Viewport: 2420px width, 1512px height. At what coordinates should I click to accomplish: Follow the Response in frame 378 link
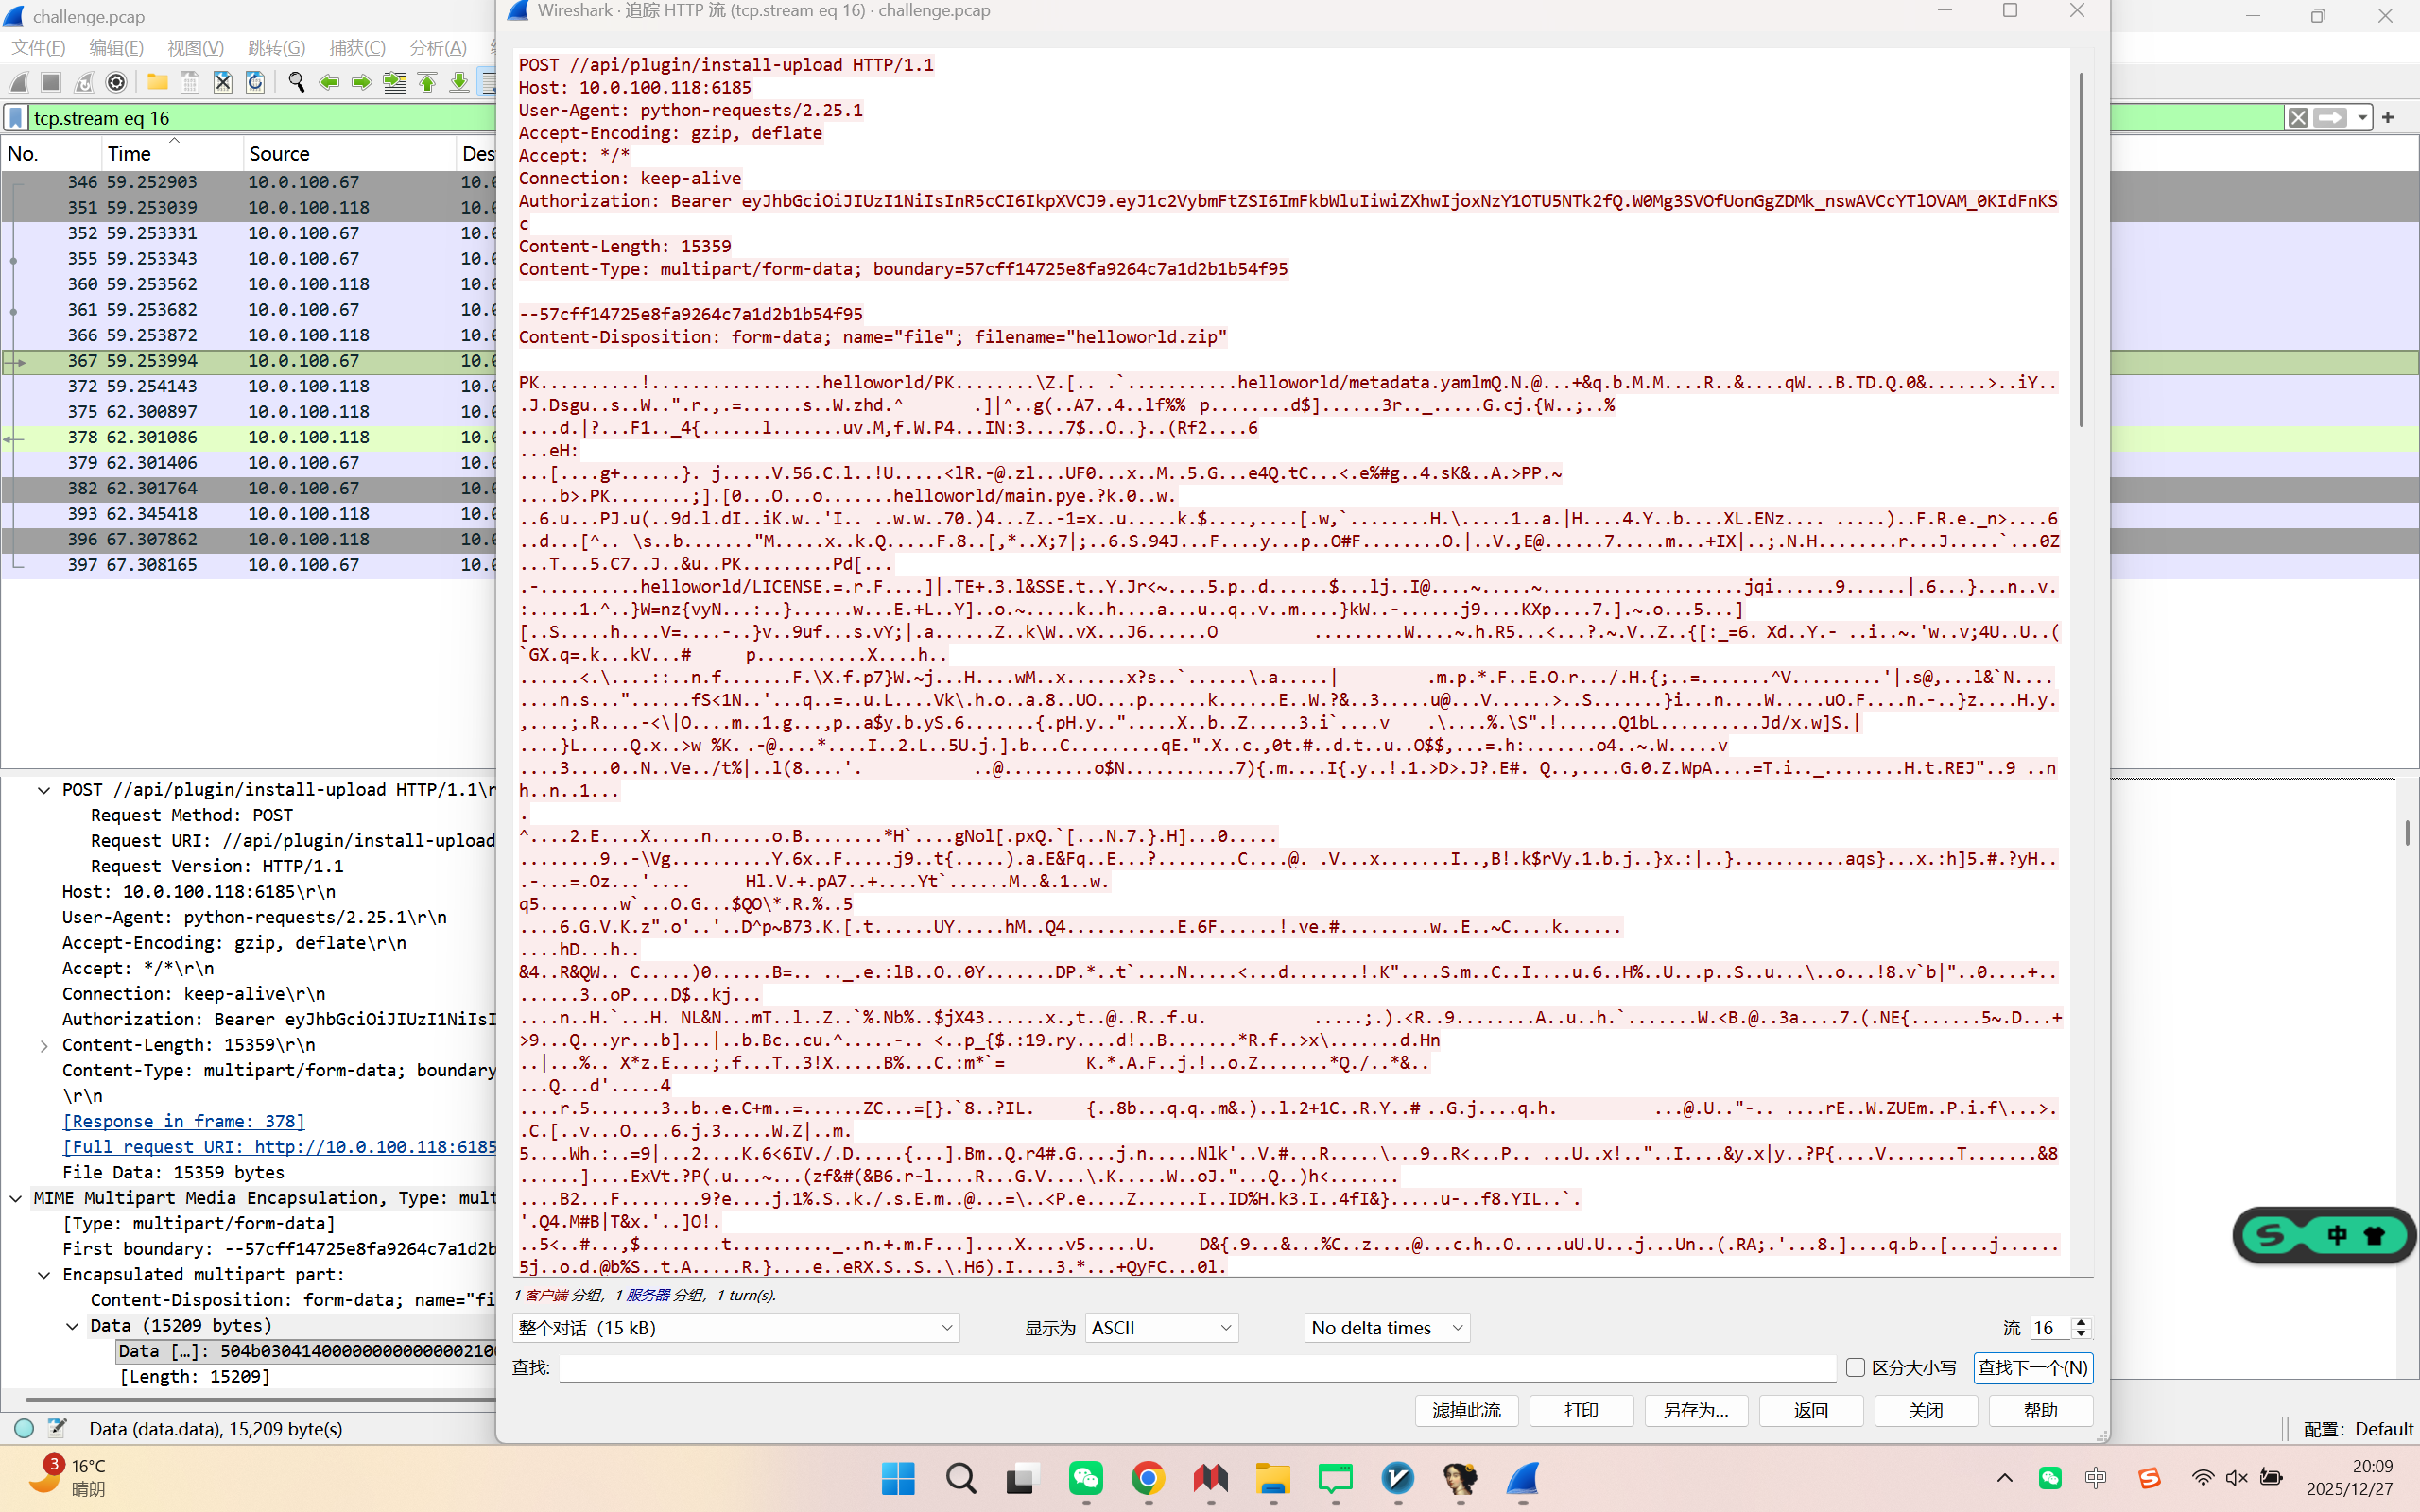[x=184, y=1121]
